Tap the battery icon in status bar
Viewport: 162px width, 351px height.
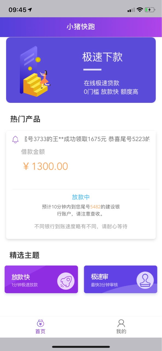coord(150,10)
